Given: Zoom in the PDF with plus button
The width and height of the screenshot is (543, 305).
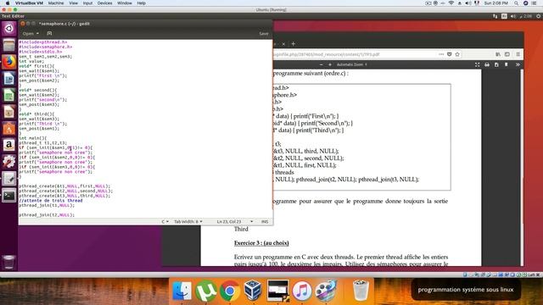Looking at the screenshot, I should [x=330, y=64].
